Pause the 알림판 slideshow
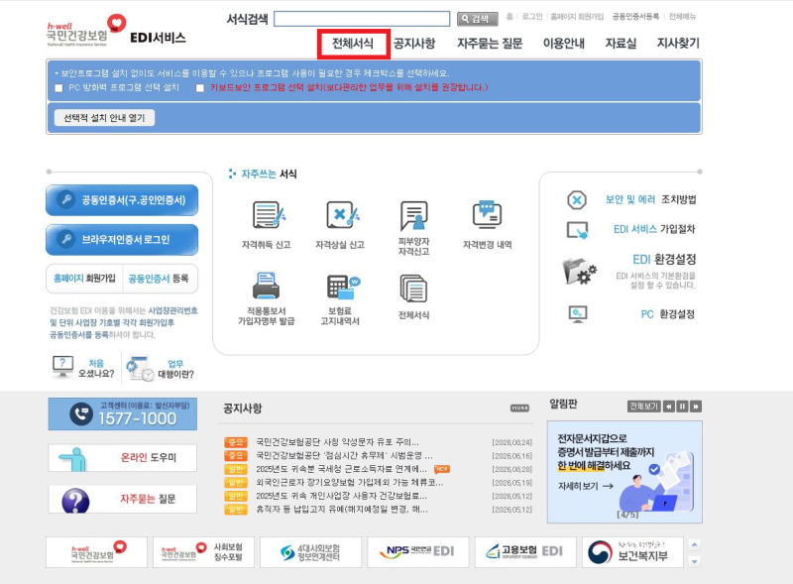The height and width of the screenshot is (584, 793). pos(682,407)
